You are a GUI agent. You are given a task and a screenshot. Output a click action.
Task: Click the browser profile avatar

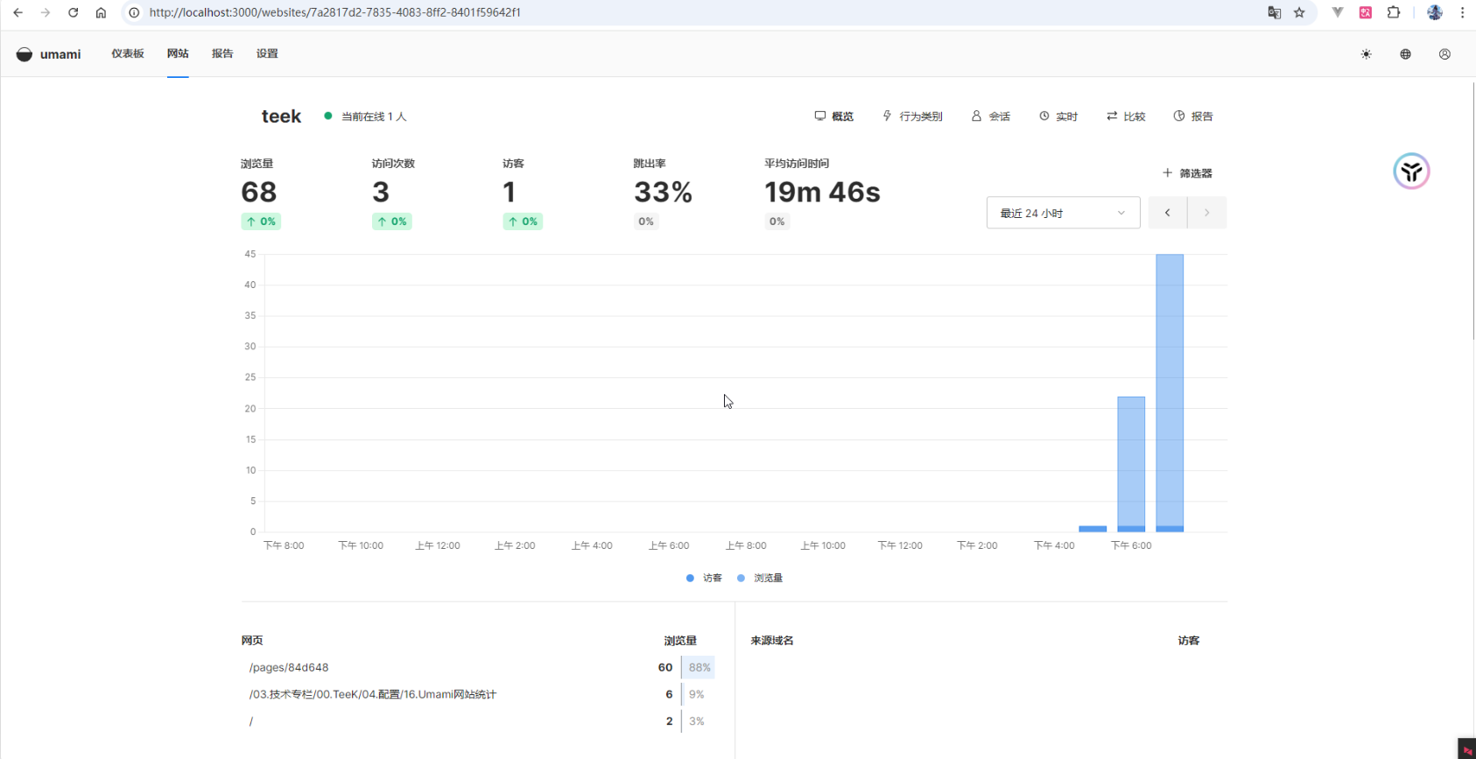(1435, 12)
